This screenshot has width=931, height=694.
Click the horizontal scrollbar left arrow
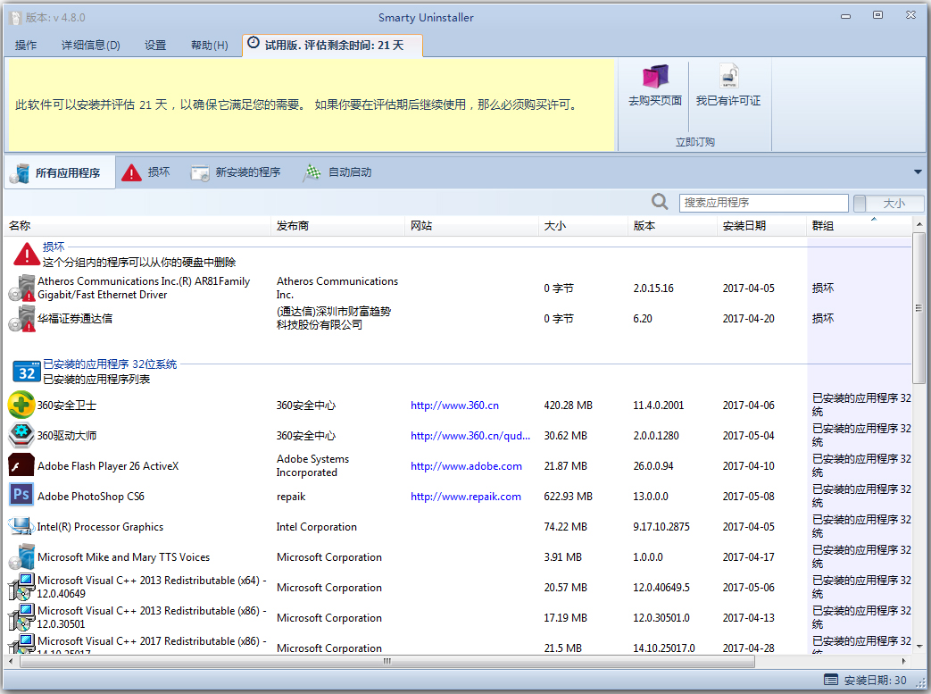(x=10, y=661)
